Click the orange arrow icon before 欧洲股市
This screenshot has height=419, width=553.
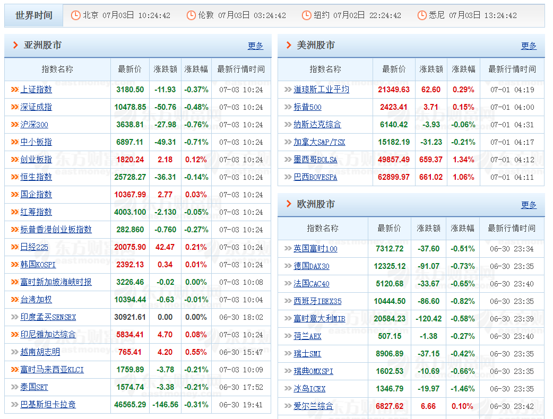[x=288, y=203]
